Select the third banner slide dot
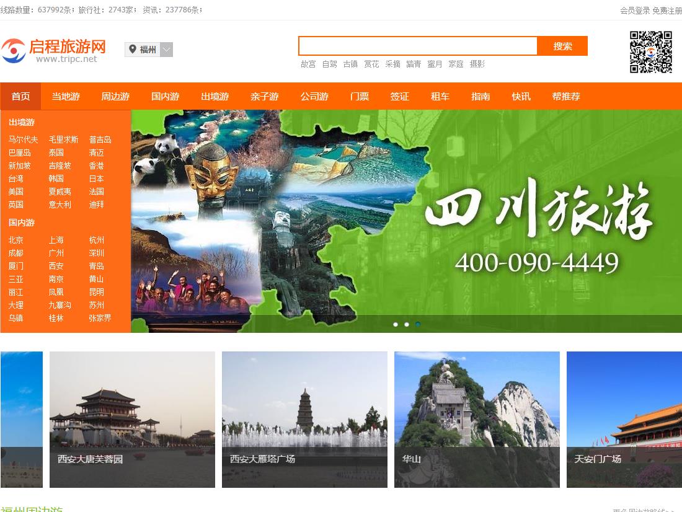 pos(418,325)
